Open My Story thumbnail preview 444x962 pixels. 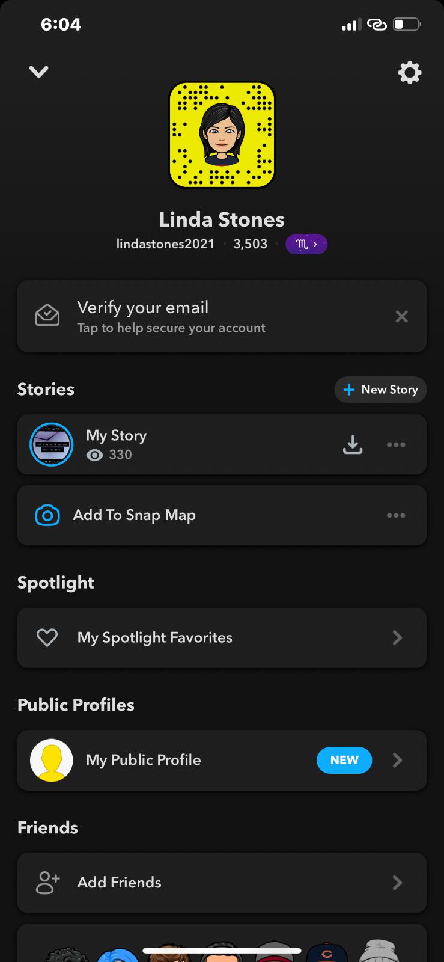[x=52, y=444]
